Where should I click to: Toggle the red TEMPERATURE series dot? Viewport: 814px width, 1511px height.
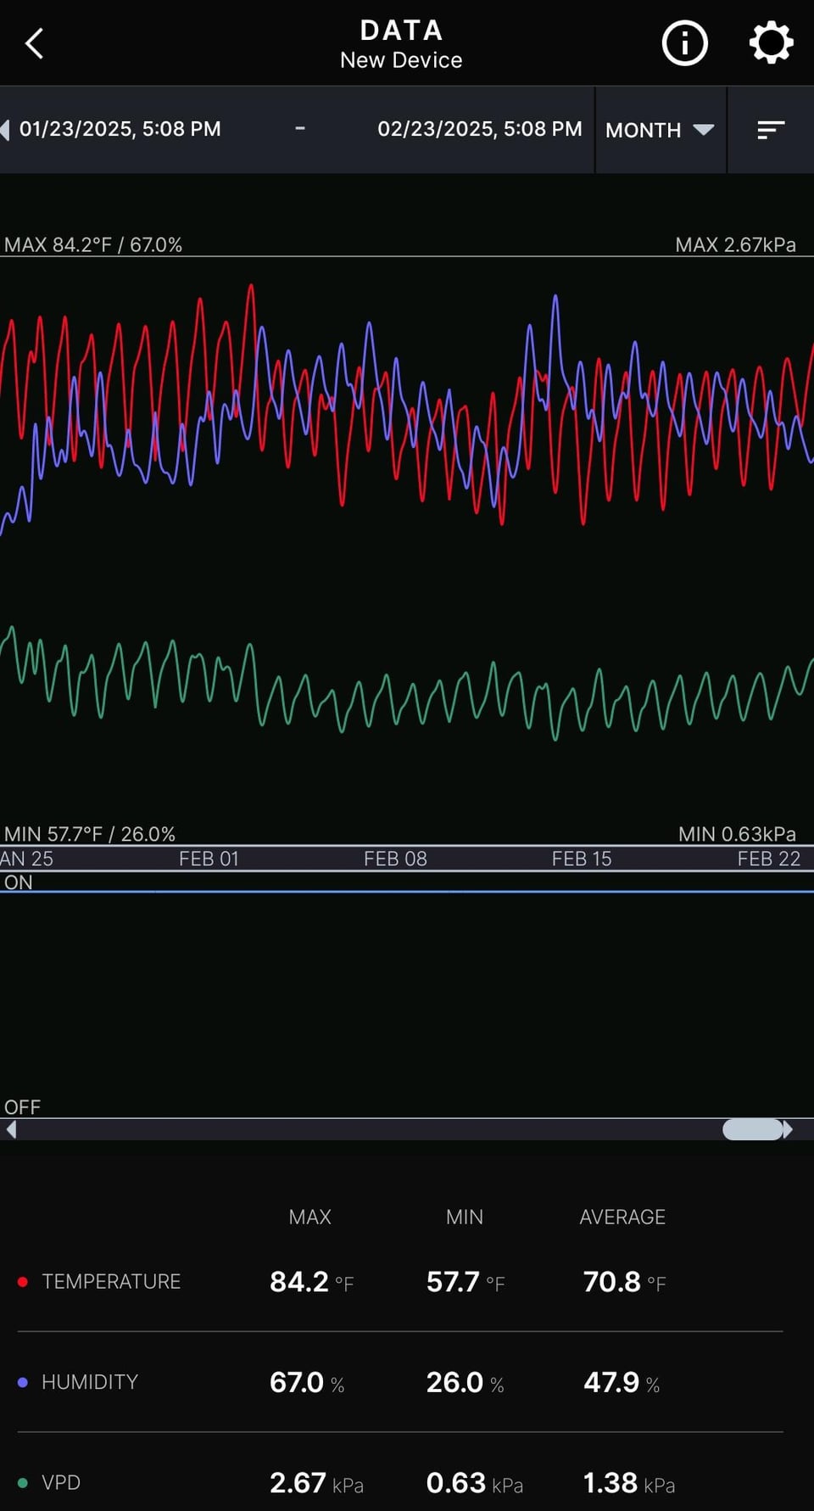pyautogui.click(x=23, y=1282)
